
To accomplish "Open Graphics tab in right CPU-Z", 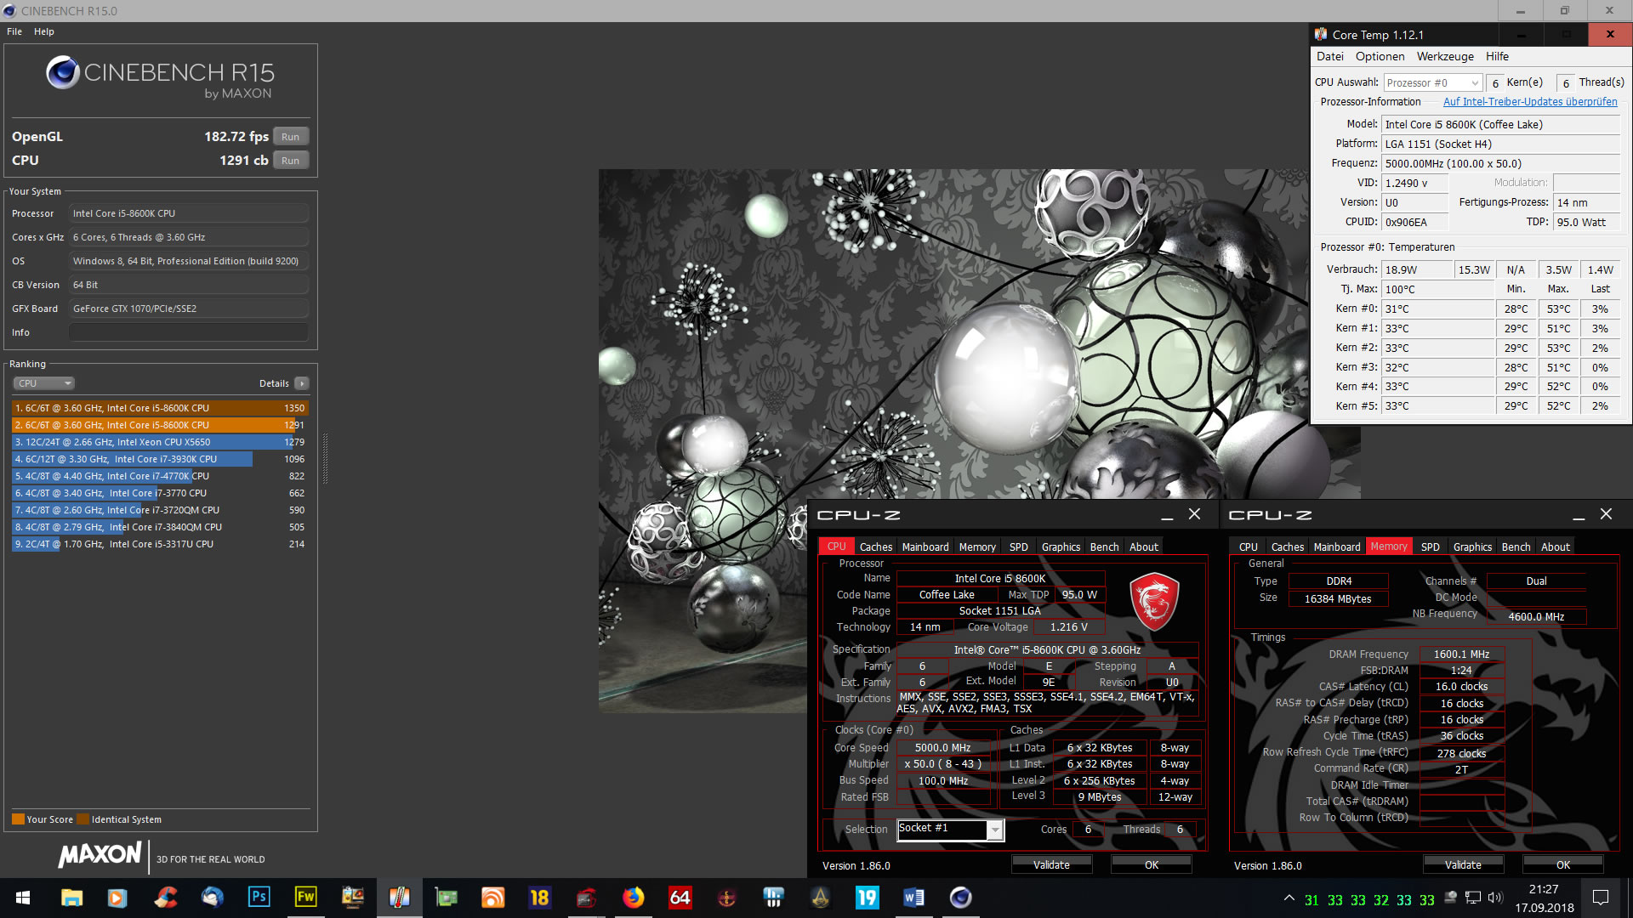I will 1473,547.
